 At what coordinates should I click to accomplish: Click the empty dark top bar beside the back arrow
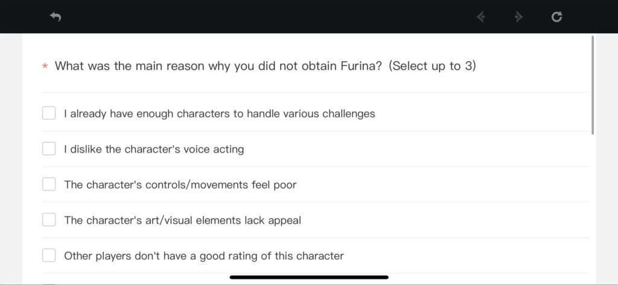[268, 16]
